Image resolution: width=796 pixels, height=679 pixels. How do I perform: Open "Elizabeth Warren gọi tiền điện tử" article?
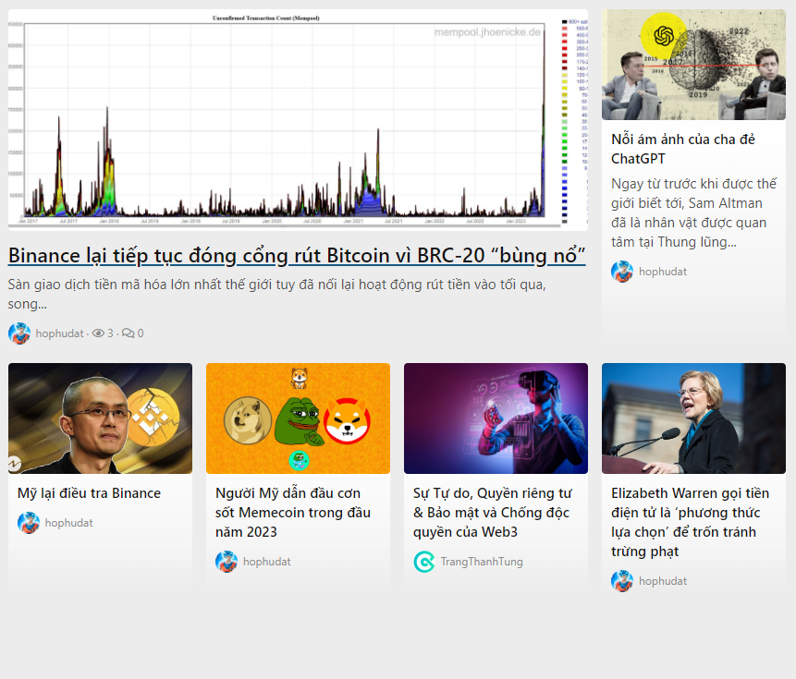[690, 522]
